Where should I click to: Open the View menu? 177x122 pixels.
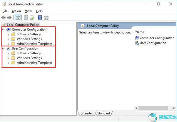[28, 11]
